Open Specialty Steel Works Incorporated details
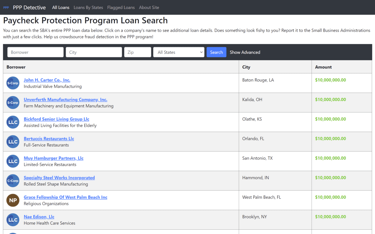375x234 pixels. [59, 178]
